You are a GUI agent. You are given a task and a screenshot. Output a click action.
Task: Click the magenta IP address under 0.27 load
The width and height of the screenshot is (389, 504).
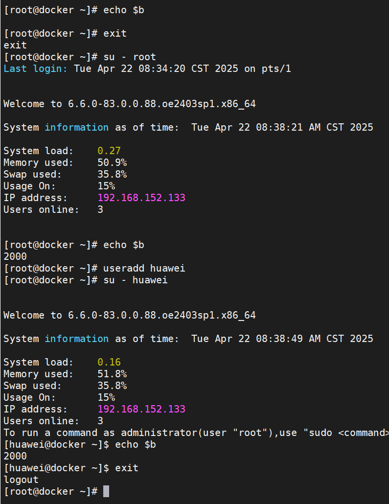point(141,198)
